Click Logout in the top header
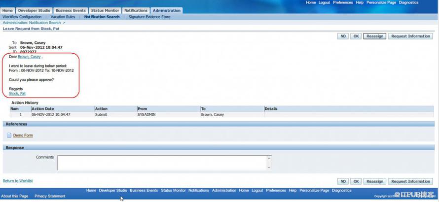The width and height of the screenshot is (439, 202). (324, 2)
